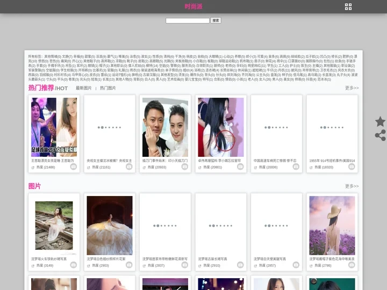Click camera icon on card with 热度 (18320)
The width and height of the screenshot is (387, 290).
coord(352,166)
